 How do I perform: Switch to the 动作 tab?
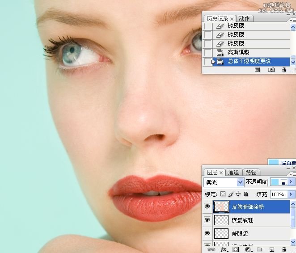coord(244,19)
